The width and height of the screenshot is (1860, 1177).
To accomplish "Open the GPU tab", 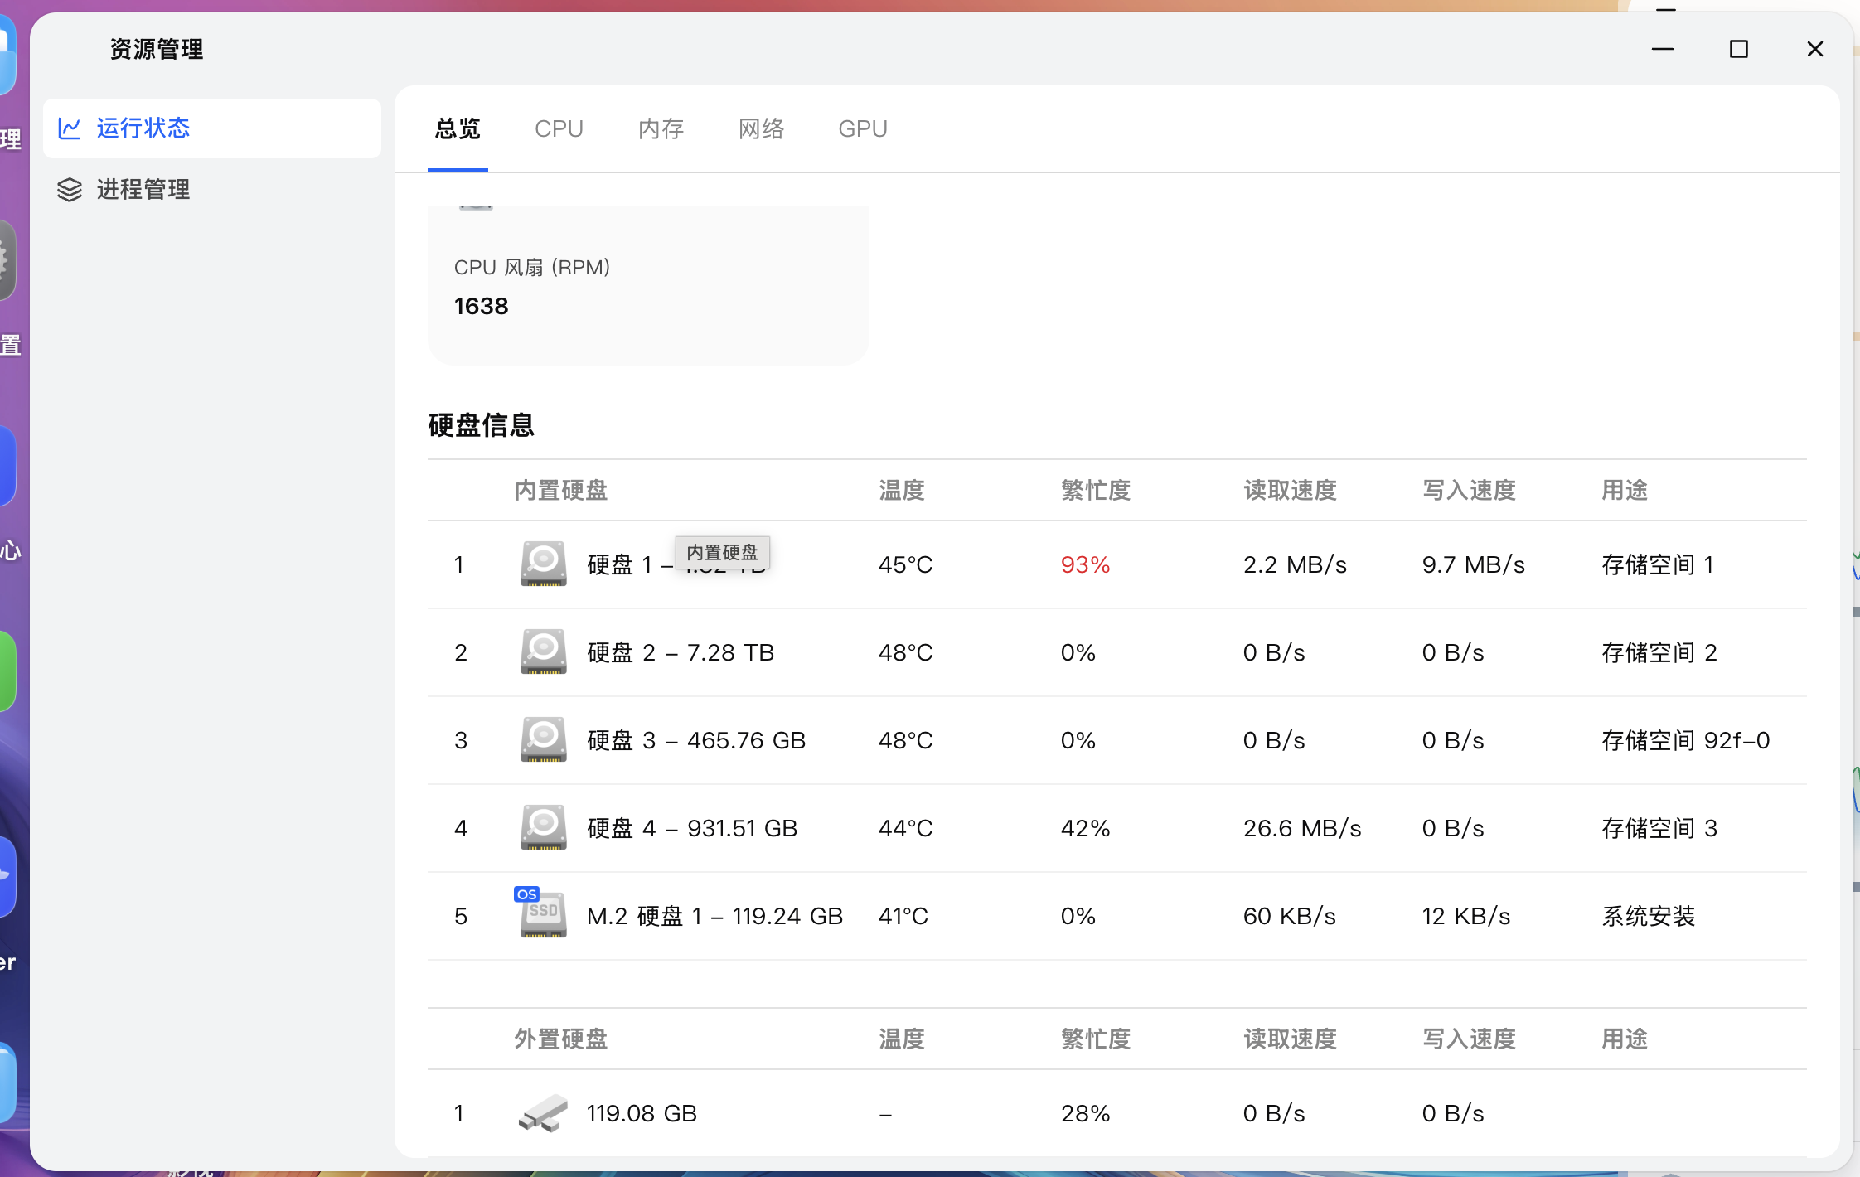I will [862, 128].
